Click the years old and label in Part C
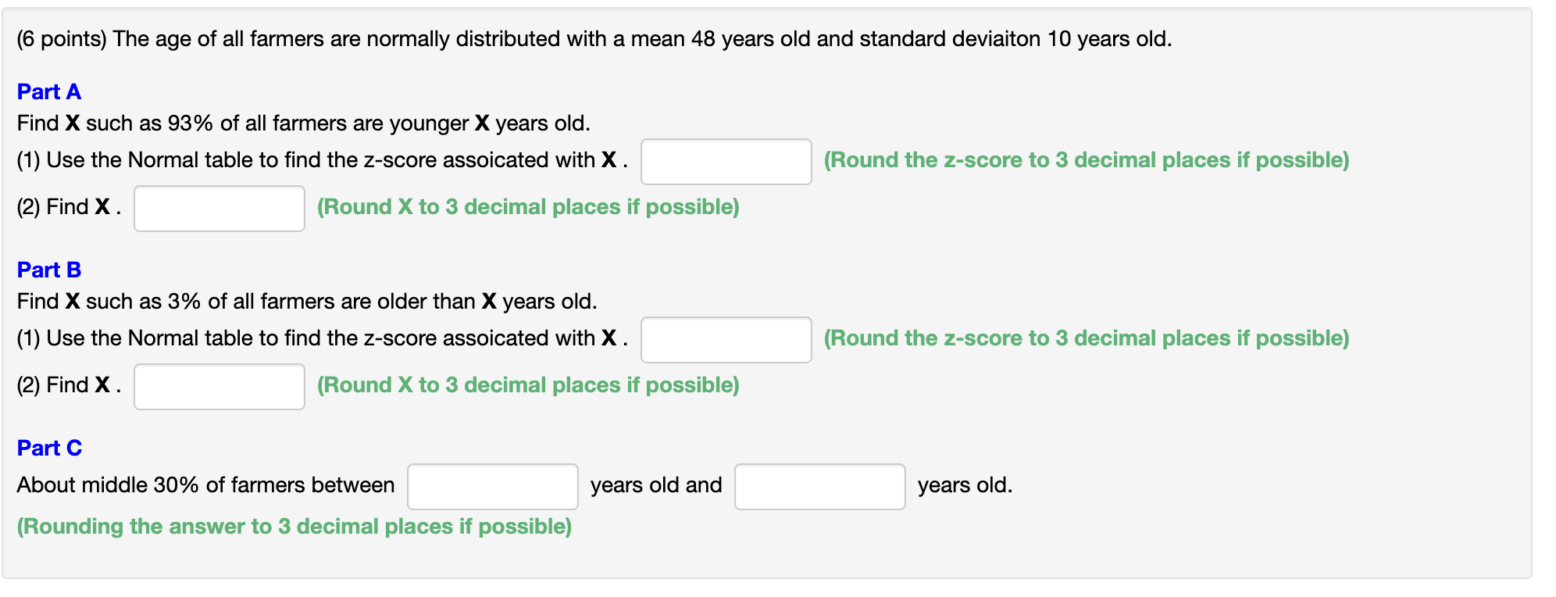 [x=656, y=484]
